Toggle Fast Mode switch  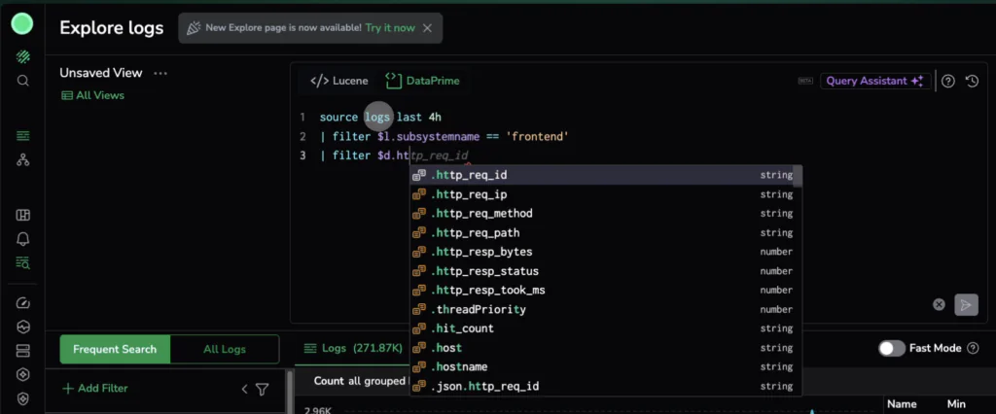click(891, 348)
